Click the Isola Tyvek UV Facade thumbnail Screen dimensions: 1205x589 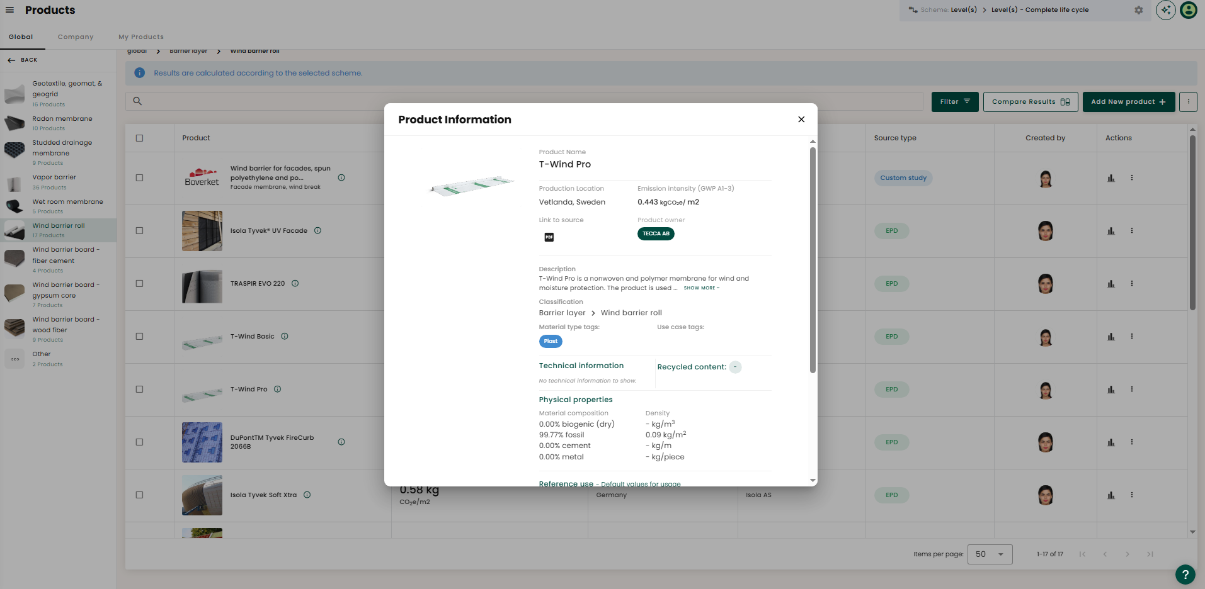(202, 231)
